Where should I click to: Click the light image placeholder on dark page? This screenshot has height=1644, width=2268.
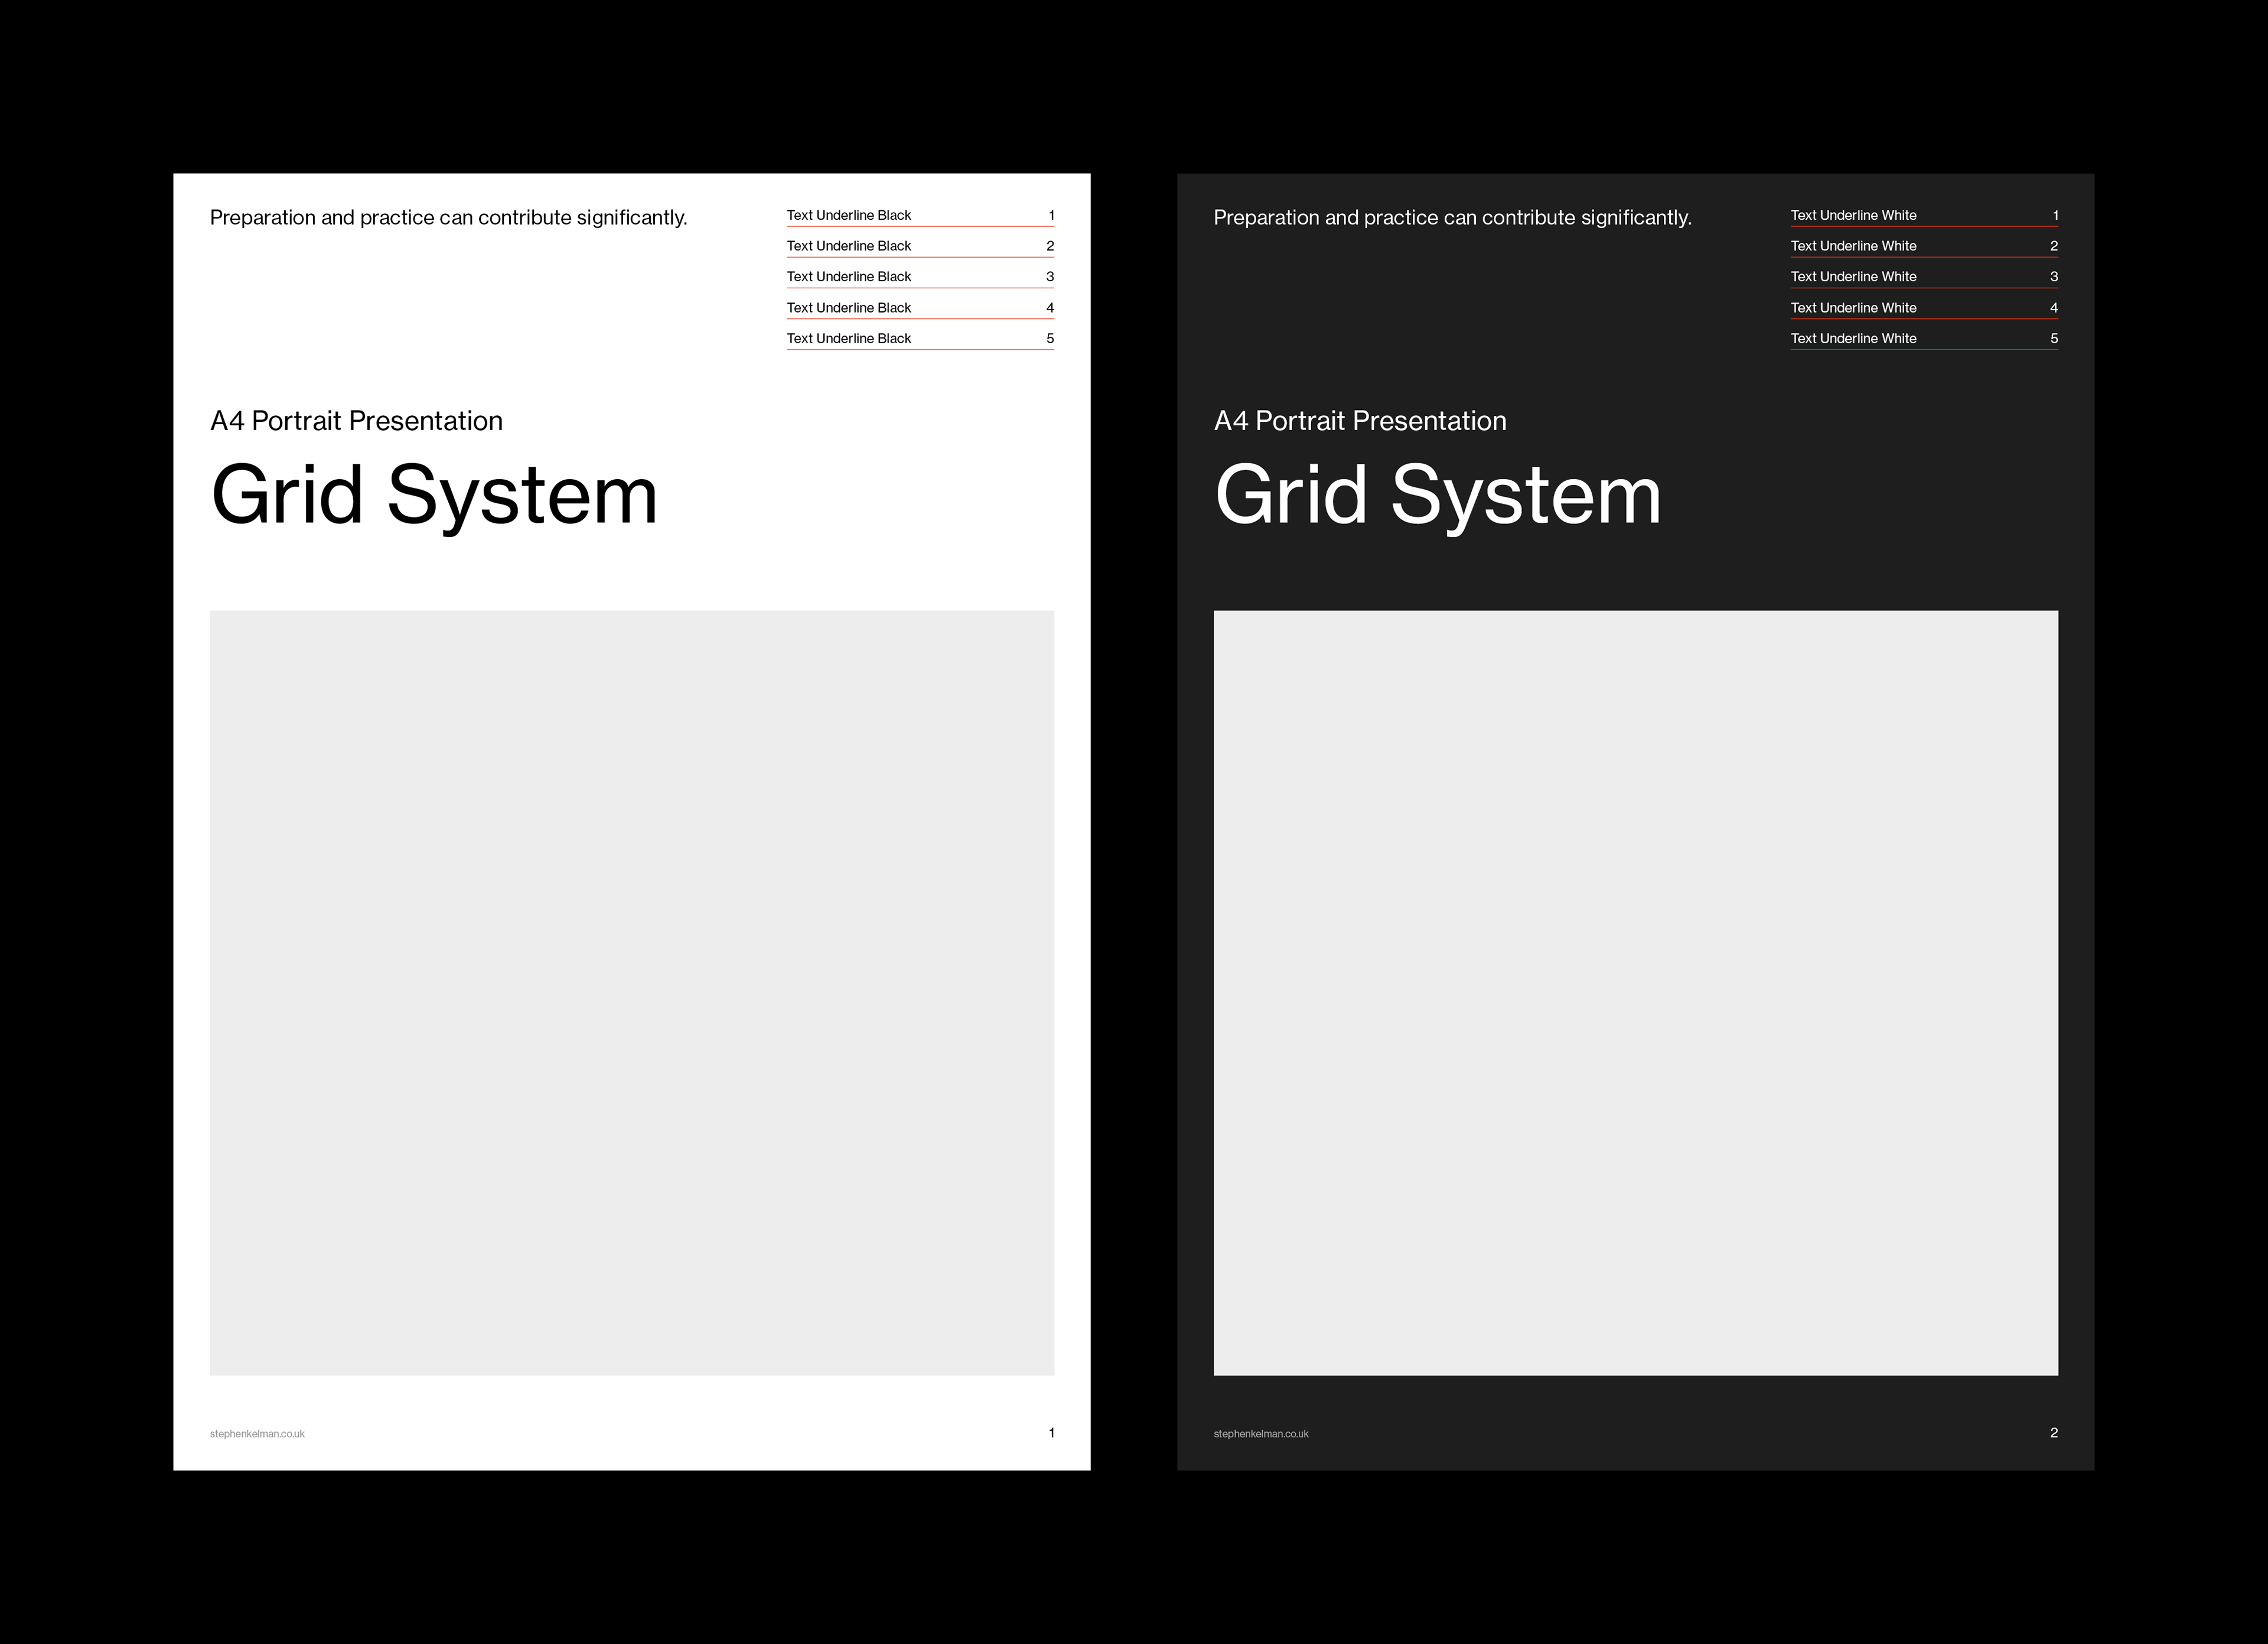pos(1636,992)
